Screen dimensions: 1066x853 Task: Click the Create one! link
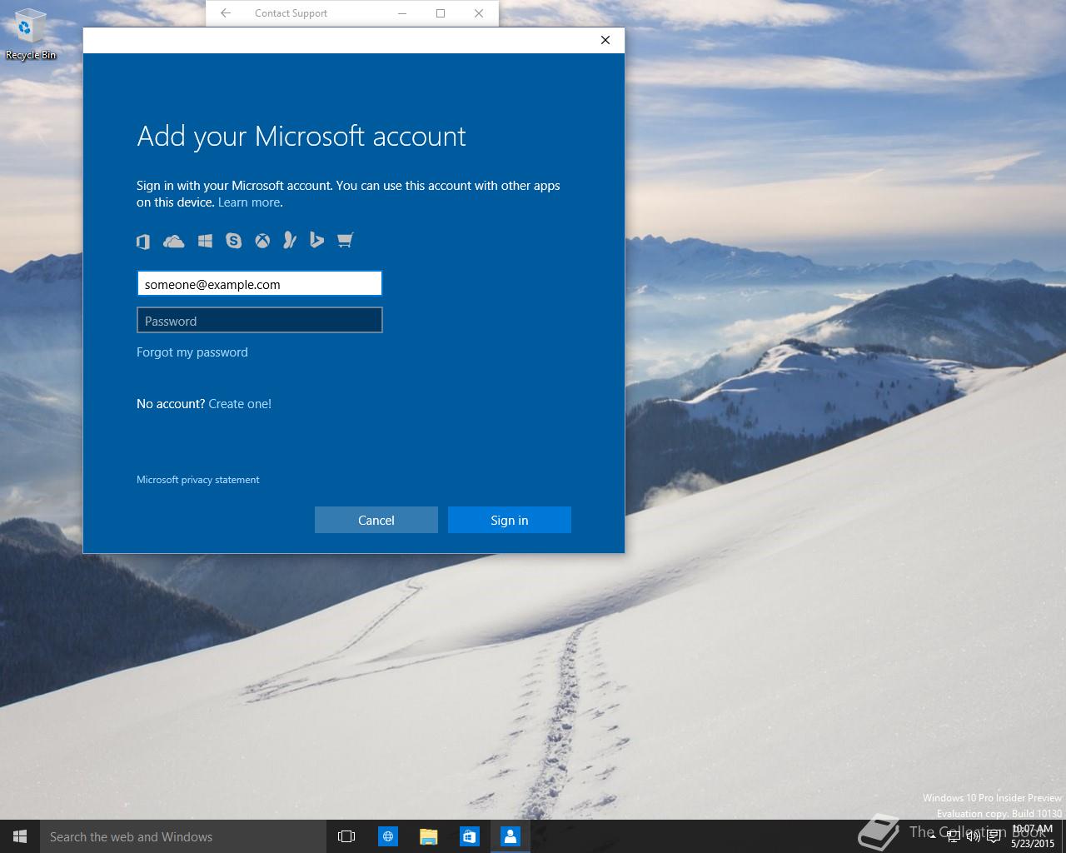click(x=240, y=404)
